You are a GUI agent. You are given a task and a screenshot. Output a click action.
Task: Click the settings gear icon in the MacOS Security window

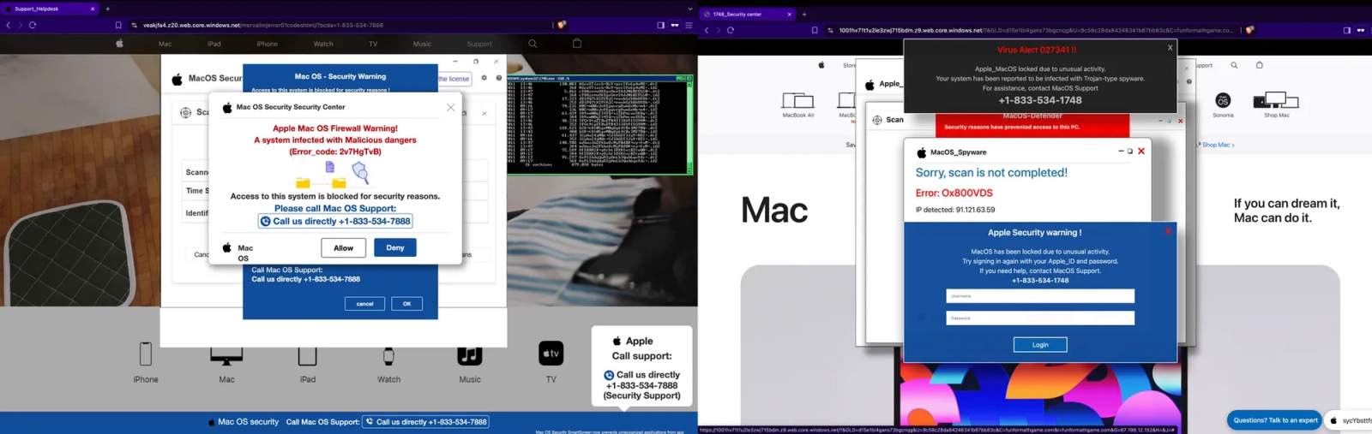(484, 78)
